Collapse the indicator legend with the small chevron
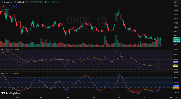The image size is (181, 99). coord(3,13)
